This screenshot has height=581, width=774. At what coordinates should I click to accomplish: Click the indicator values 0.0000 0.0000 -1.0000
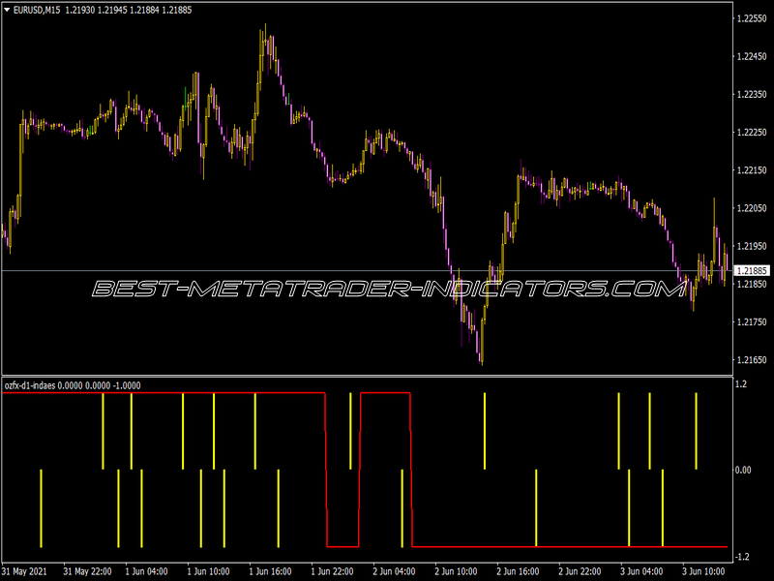tap(100, 385)
